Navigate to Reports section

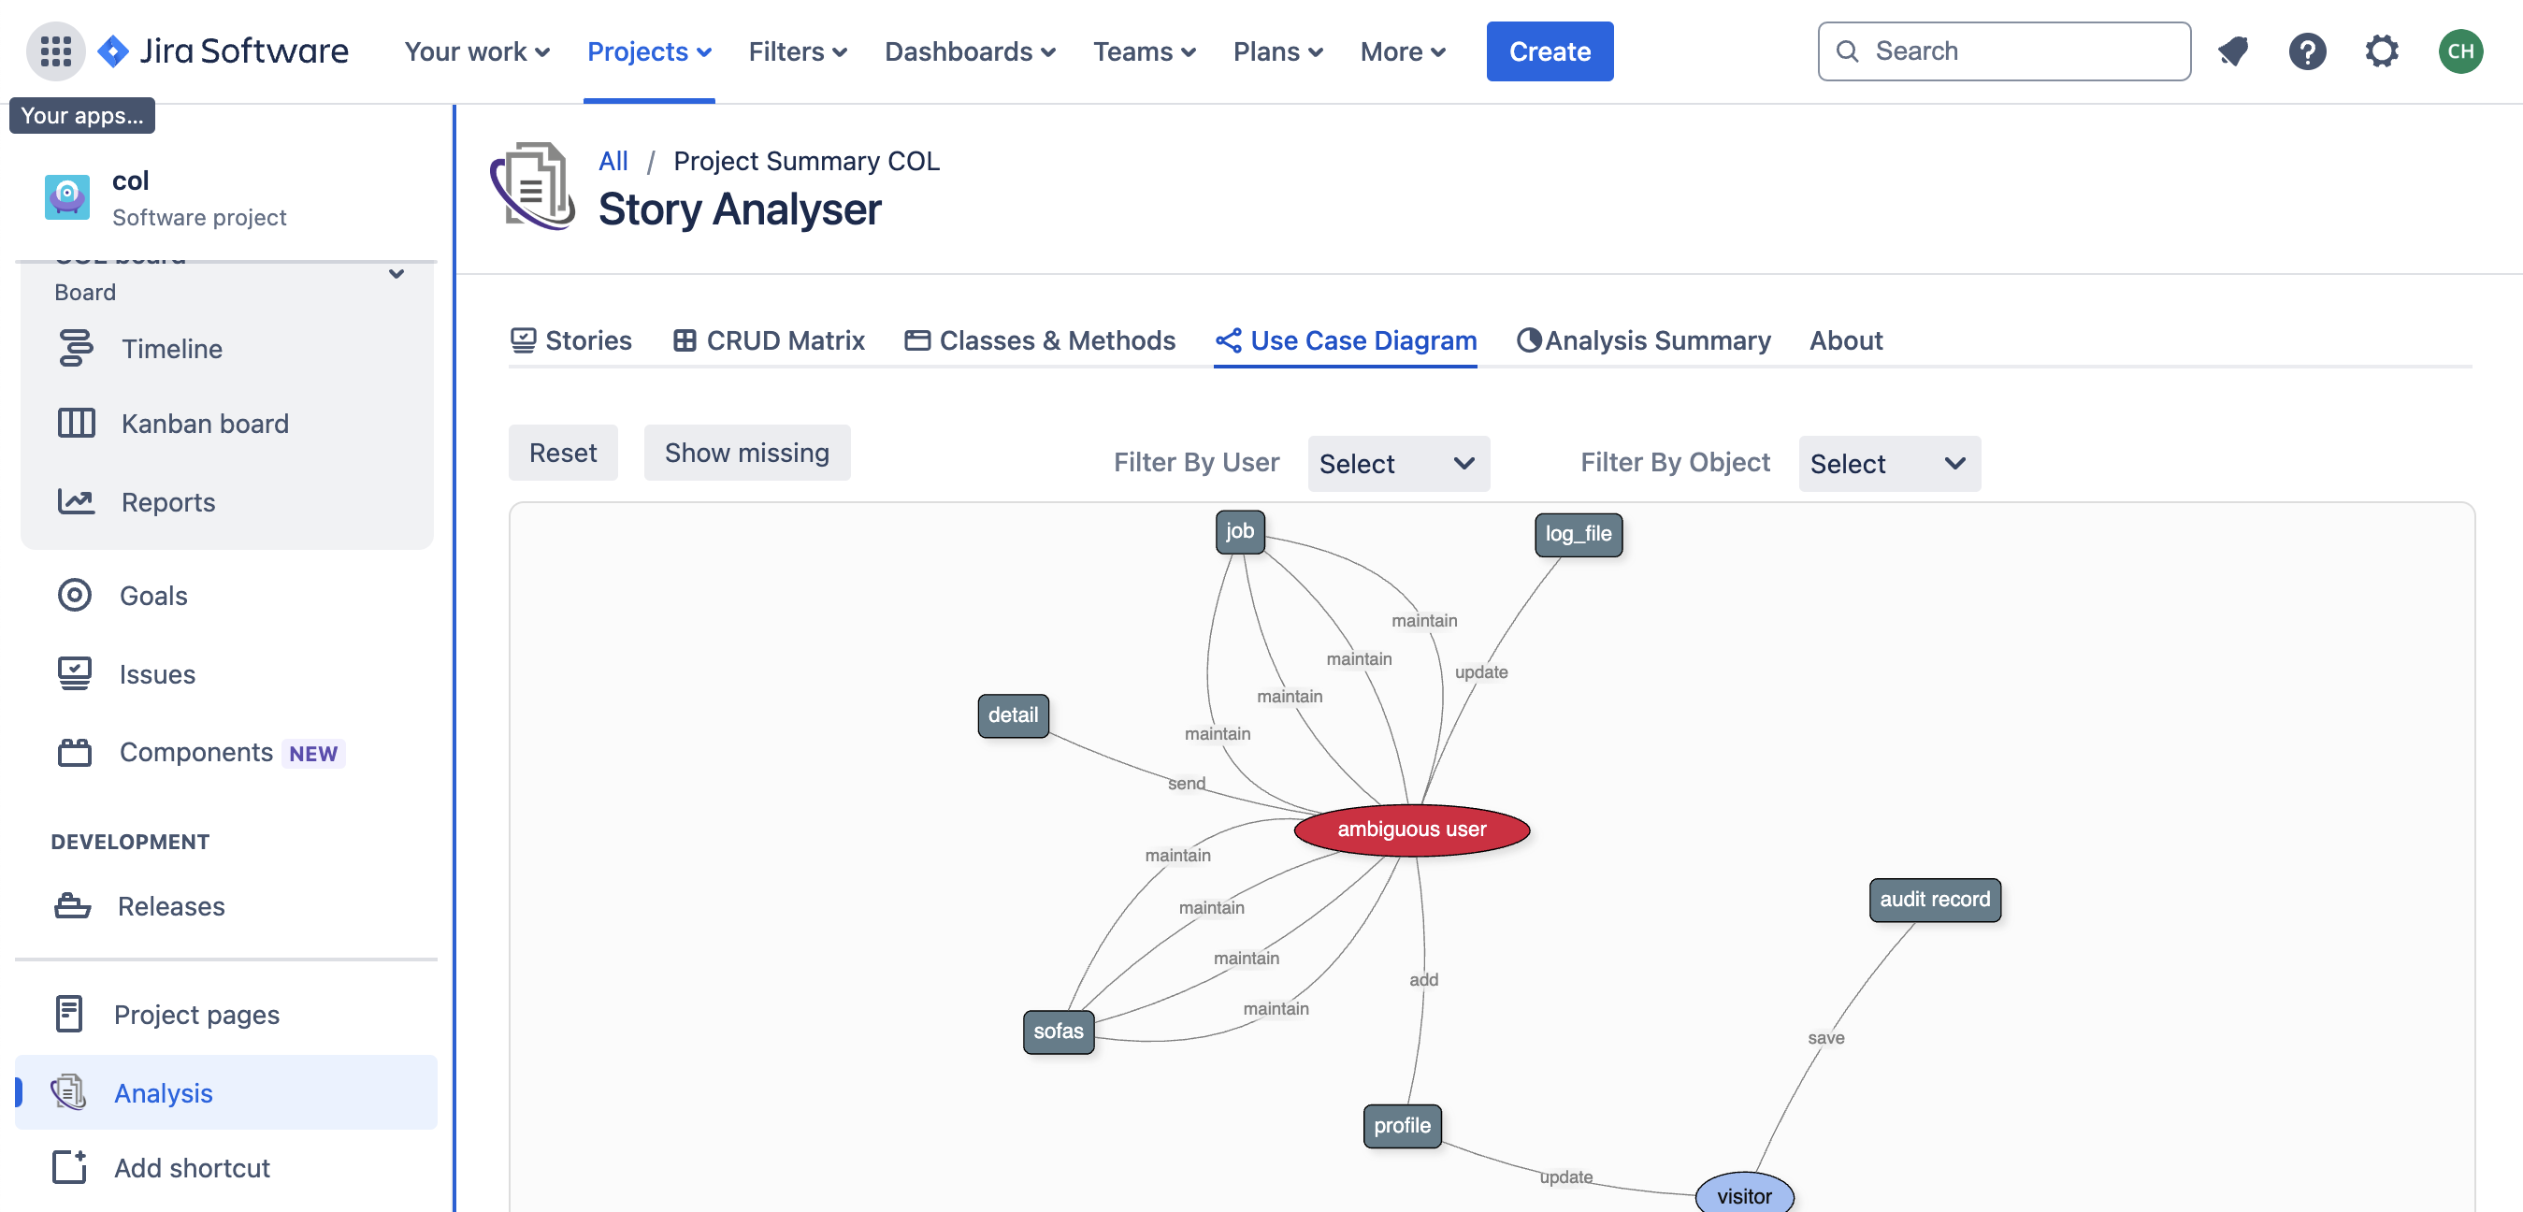point(167,500)
